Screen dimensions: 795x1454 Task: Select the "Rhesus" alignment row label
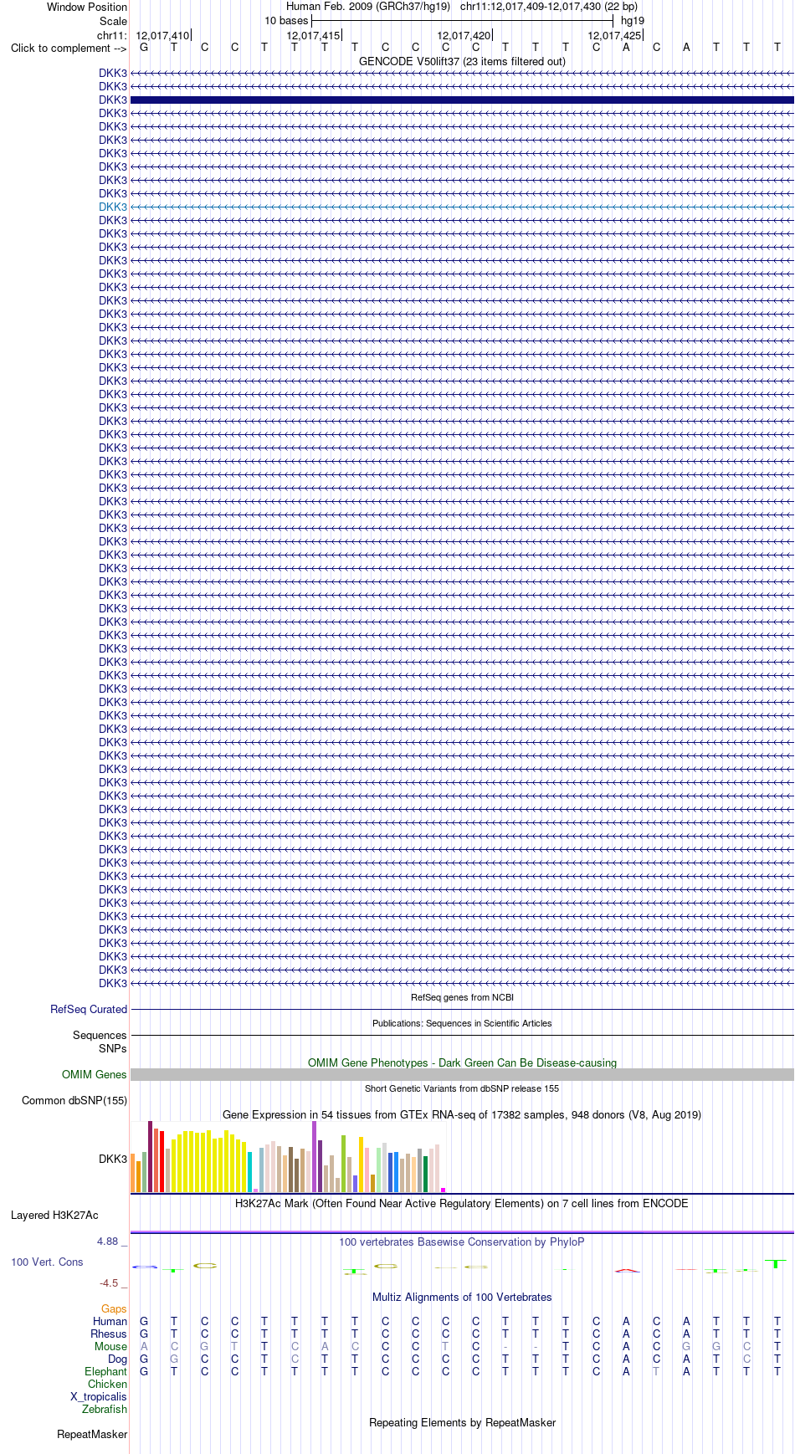pos(109,1334)
